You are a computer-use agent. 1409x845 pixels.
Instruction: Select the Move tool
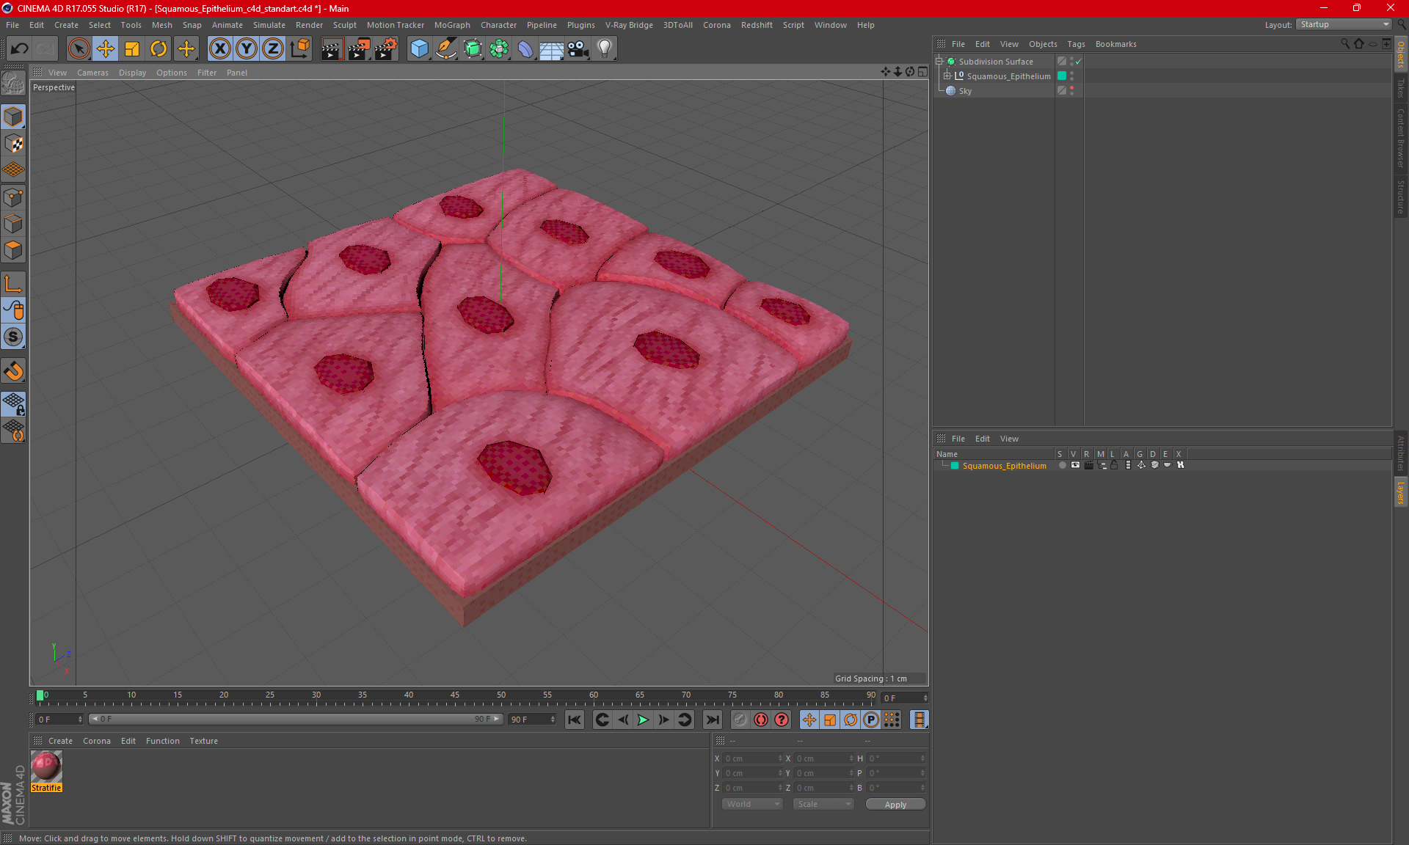pyautogui.click(x=106, y=49)
